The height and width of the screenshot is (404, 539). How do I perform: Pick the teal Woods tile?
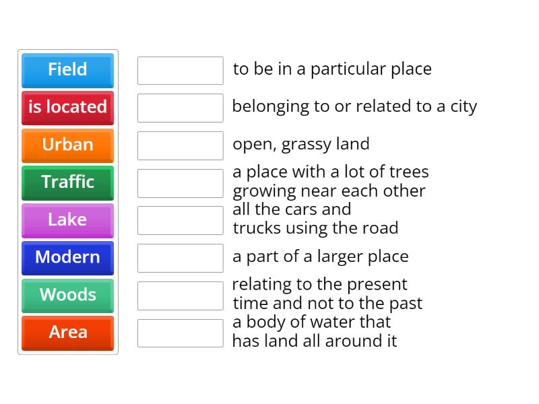(68, 296)
